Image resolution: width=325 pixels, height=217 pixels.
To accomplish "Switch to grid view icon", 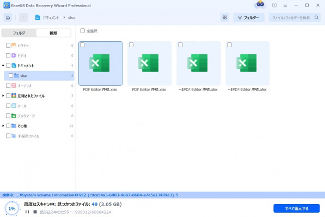I will tap(225, 17).
